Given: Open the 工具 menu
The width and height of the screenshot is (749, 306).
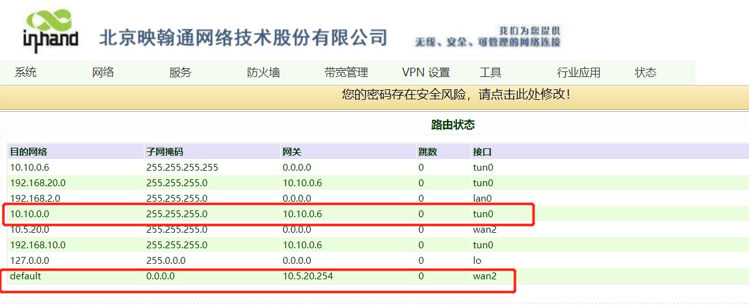Looking at the screenshot, I should (490, 73).
